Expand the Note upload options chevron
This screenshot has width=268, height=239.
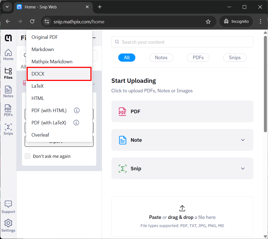[x=243, y=140]
